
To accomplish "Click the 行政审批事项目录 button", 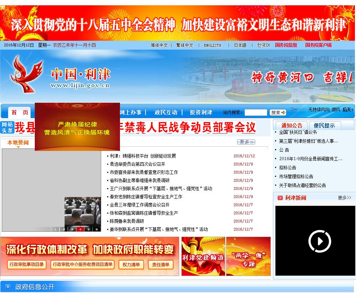I will point(27,264).
